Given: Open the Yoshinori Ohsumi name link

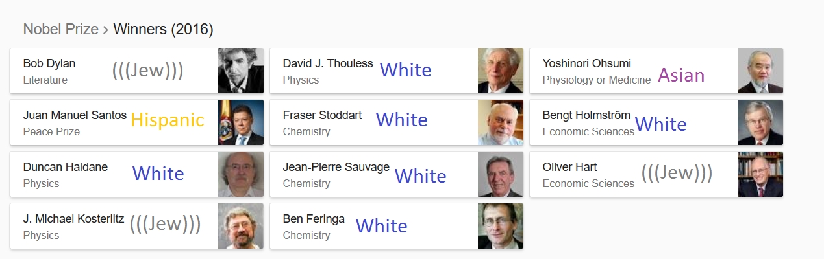Looking at the screenshot, I should coord(587,63).
